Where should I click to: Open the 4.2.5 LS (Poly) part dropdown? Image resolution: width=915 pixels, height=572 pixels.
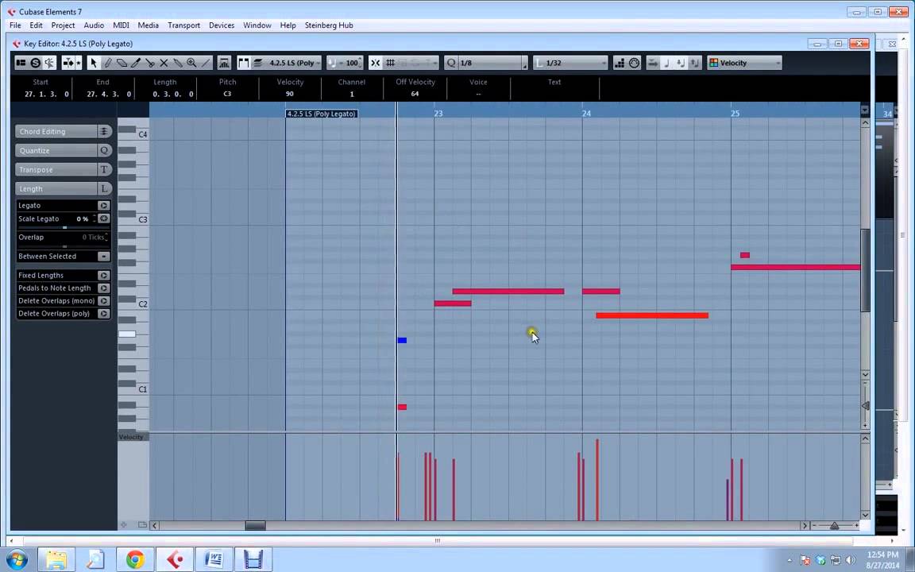[295, 63]
